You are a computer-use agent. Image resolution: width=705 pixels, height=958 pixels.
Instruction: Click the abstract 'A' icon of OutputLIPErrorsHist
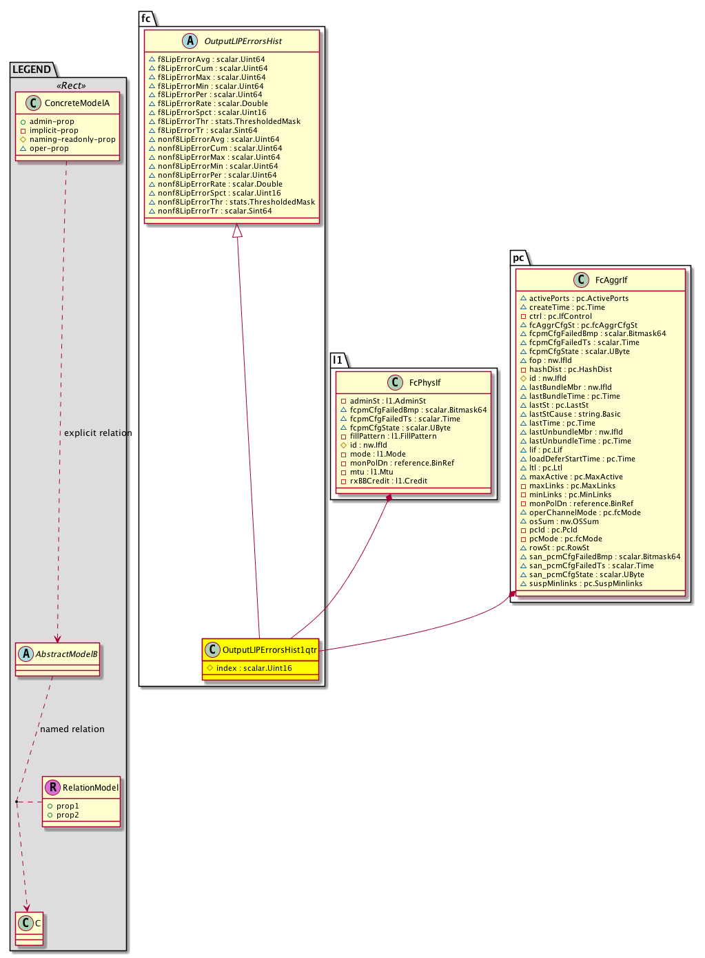(190, 41)
